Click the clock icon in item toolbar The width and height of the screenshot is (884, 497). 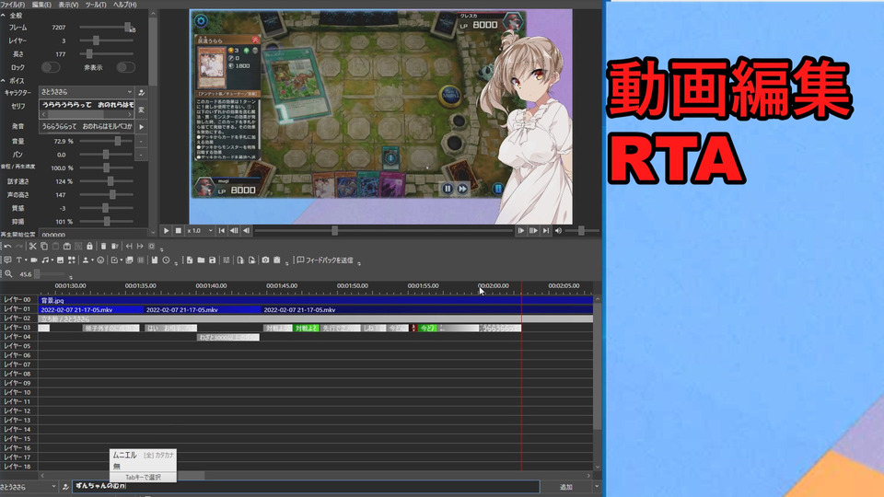pyautogui.click(x=167, y=260)
